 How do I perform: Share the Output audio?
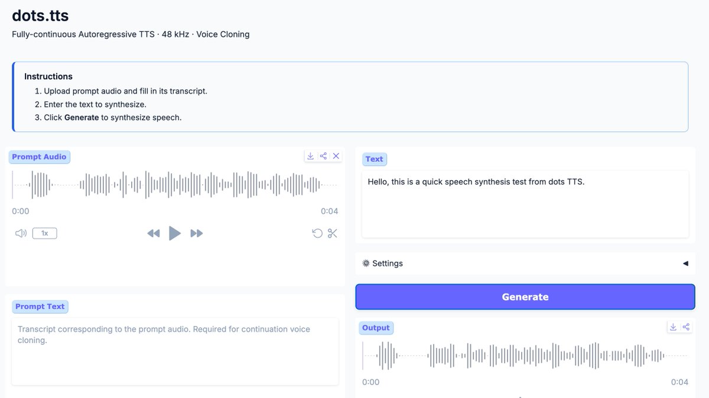click(686, 327)
